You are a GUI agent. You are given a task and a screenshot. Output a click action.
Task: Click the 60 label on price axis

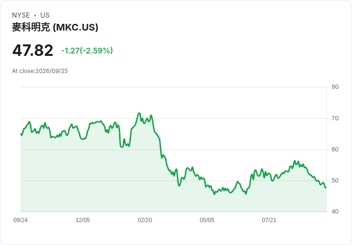tap(335, 149)
